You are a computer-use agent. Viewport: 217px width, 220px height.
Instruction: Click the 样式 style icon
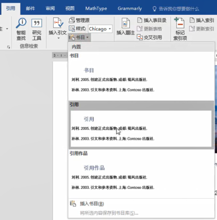[x=72, y=29]
